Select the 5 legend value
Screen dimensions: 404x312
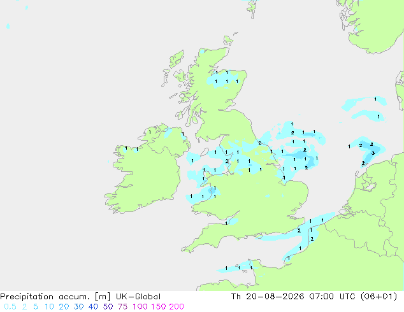pyautogui.click(x=36, y=307)
